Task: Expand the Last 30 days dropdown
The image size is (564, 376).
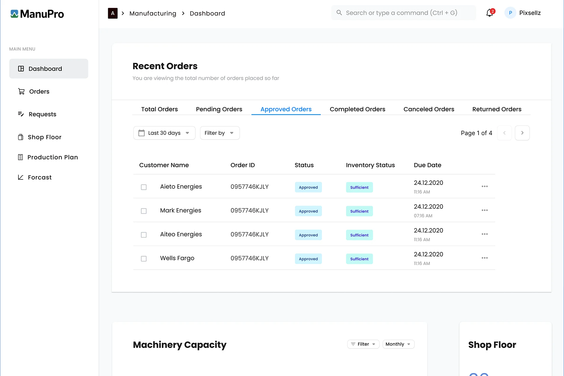Action: (x=164, y=133)
